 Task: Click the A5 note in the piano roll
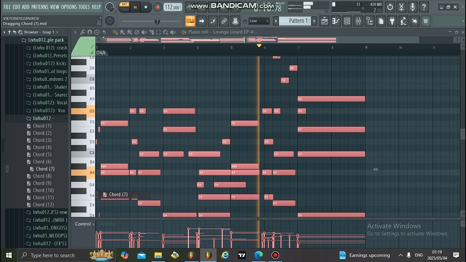[331, 99]
